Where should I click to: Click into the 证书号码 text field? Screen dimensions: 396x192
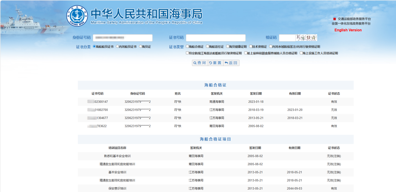point(216,38)
